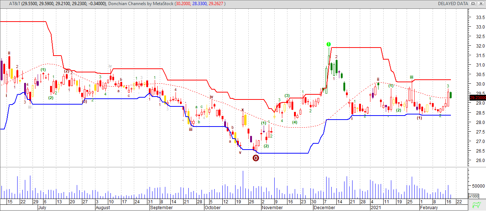Click the December month label on date axis
The image size is (486, 211).
325,207
